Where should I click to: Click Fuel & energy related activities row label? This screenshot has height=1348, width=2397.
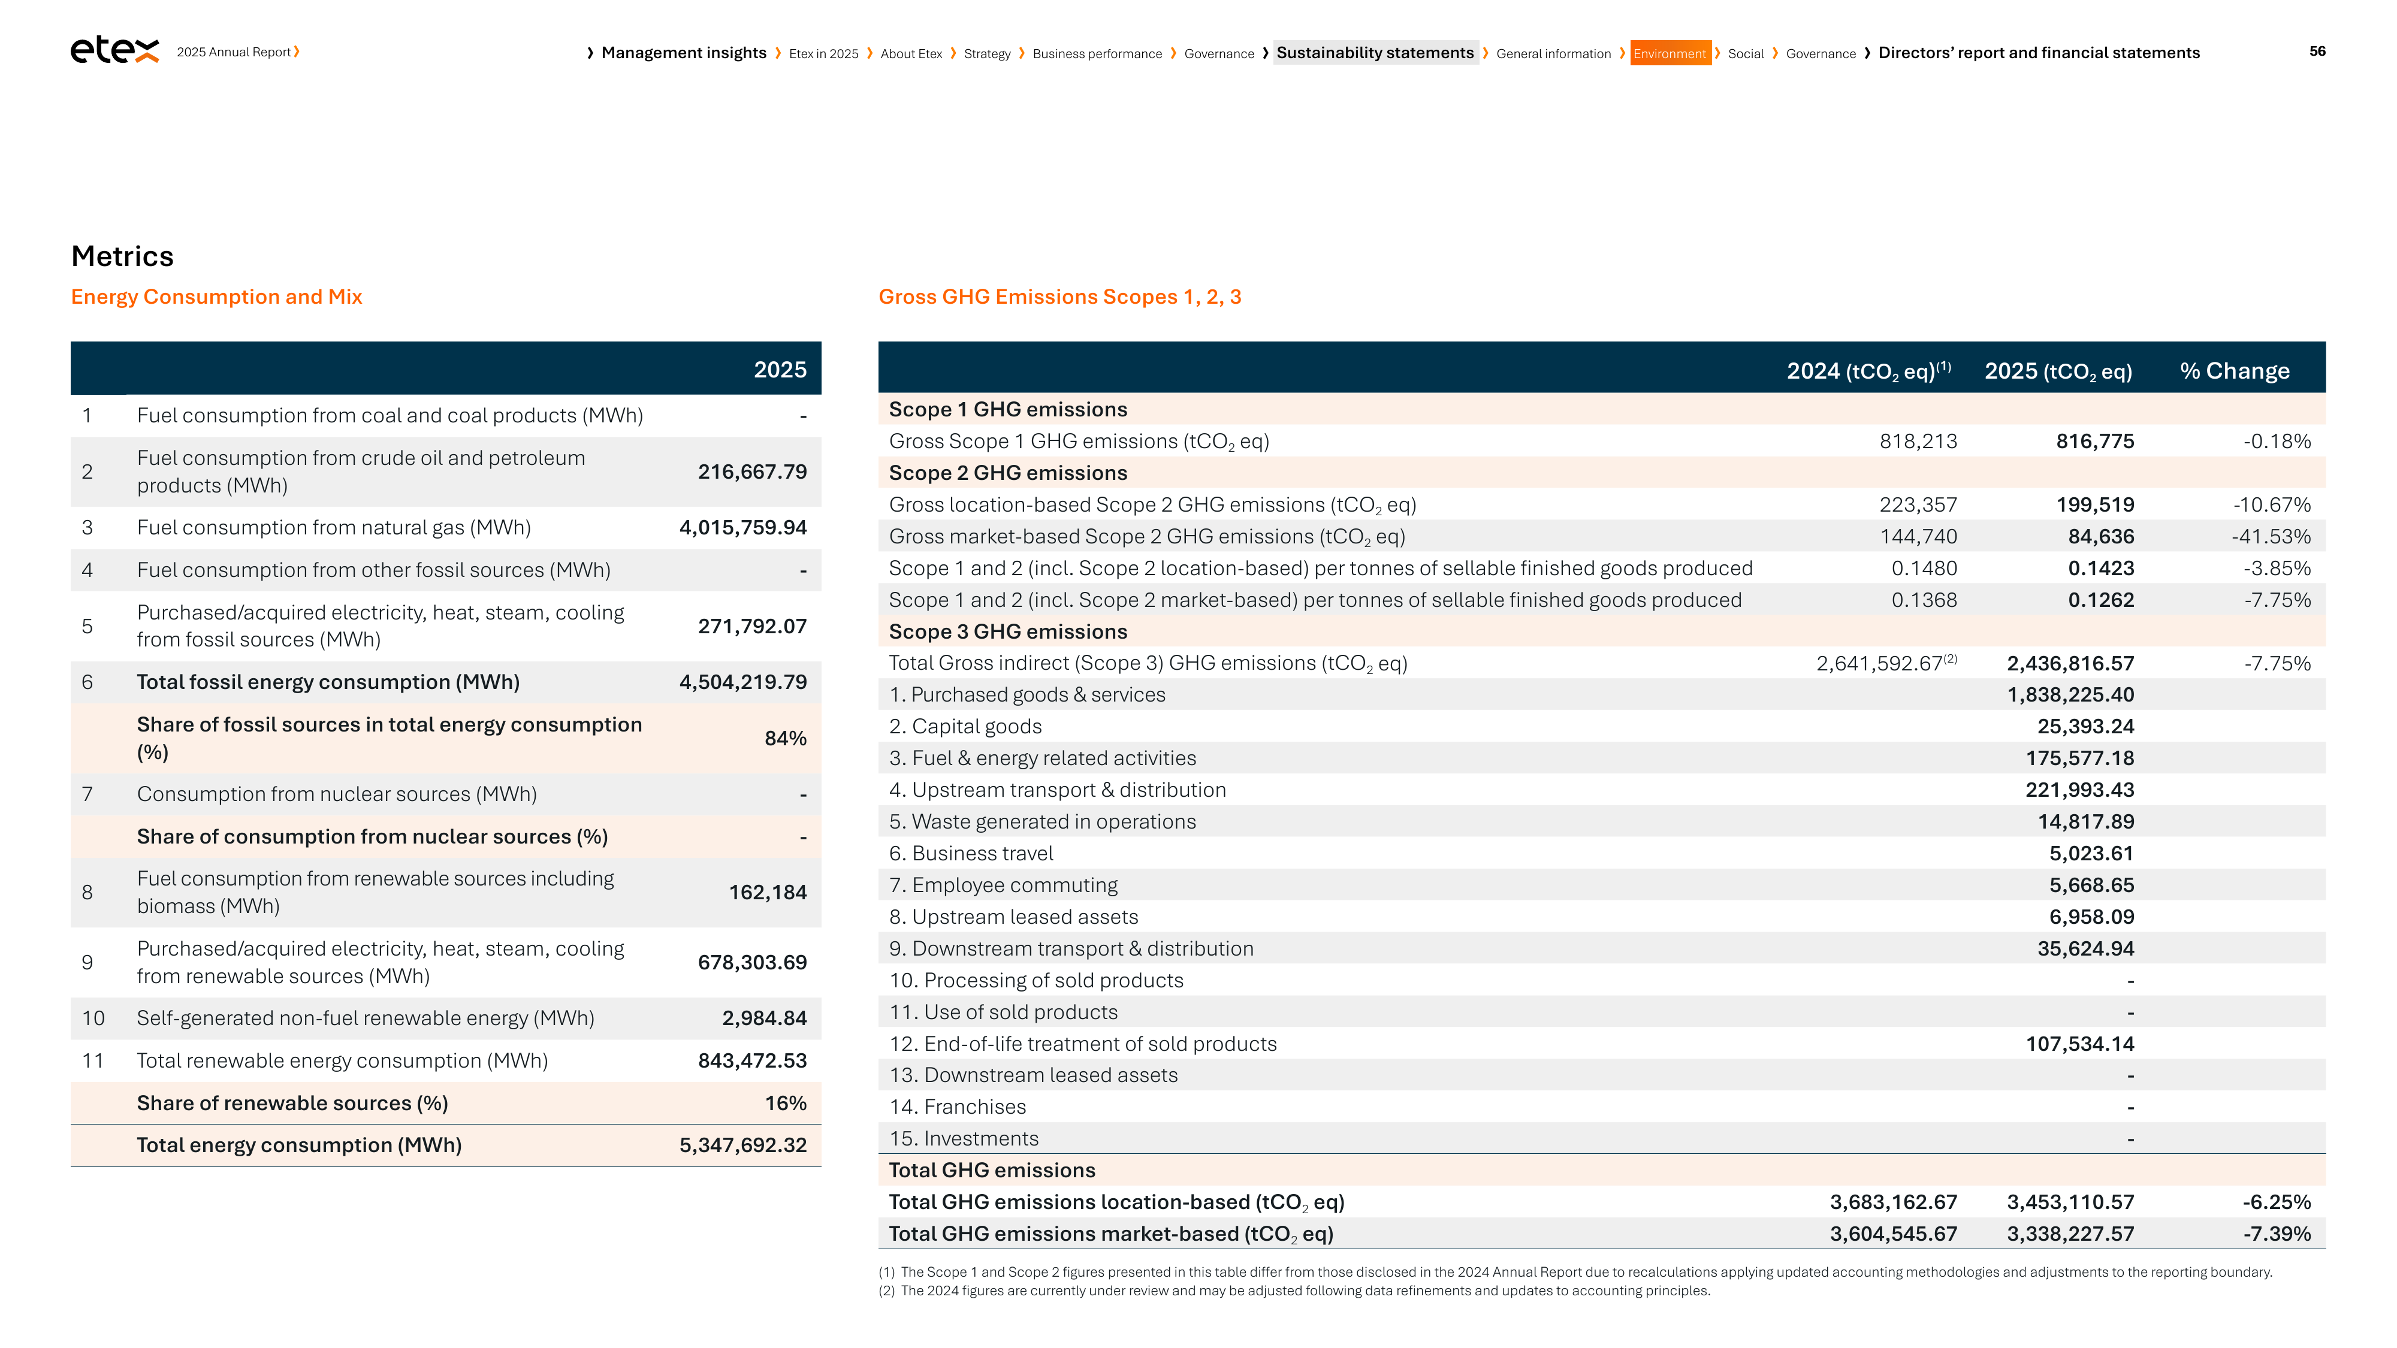coord(1042,758)
